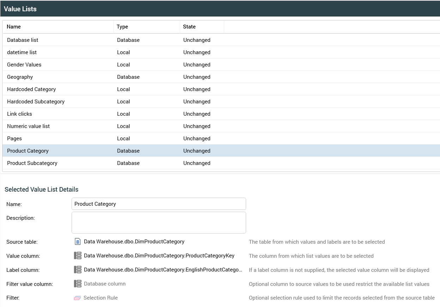Click the source table icon beside DimProductCategory
Screen dimensions: 440x307
[78, 242]
